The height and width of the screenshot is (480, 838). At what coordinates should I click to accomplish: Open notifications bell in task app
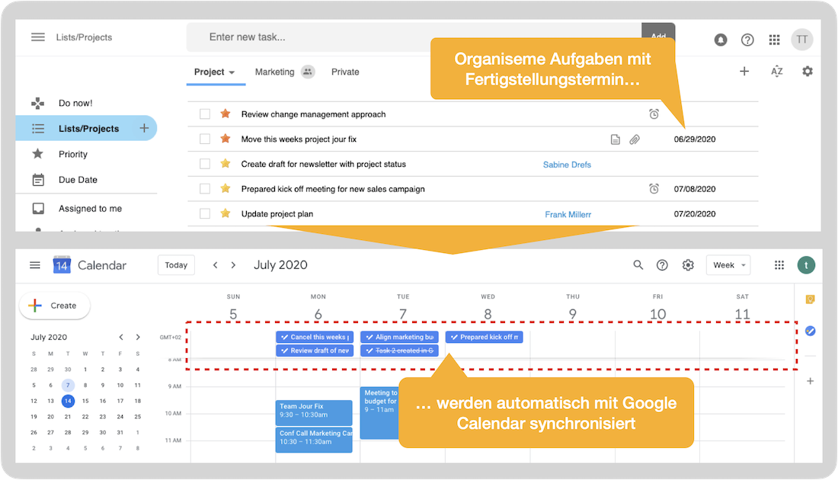pyautogui.click(x=721, y=40)
